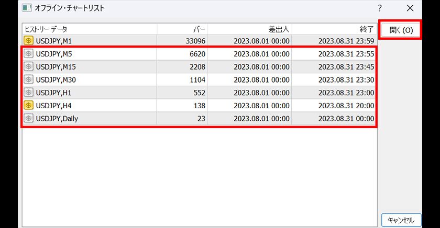The height and width of the screenshot is (228, 440).
Task: Open the help question mark button
Action: (x=380, y=8)
